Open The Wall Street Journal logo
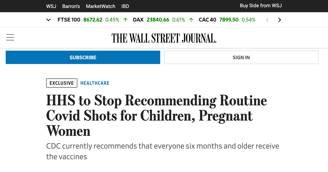The image size is (328, 172). pyautogui.click(x=164, y=38)
